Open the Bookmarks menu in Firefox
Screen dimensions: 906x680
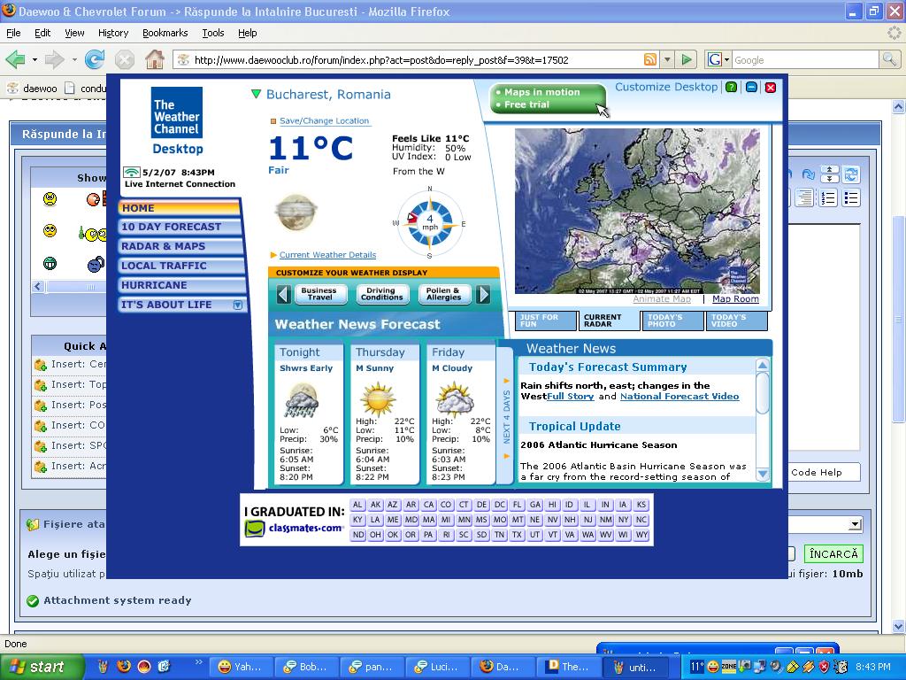165,33
